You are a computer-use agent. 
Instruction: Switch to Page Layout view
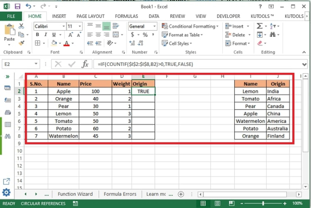coord(217,203)
